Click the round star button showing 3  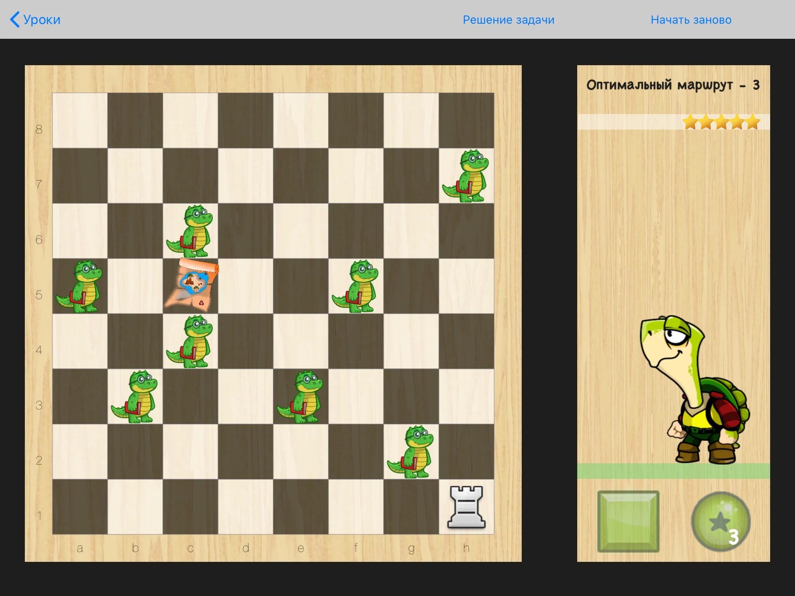[x=721, y=521]
